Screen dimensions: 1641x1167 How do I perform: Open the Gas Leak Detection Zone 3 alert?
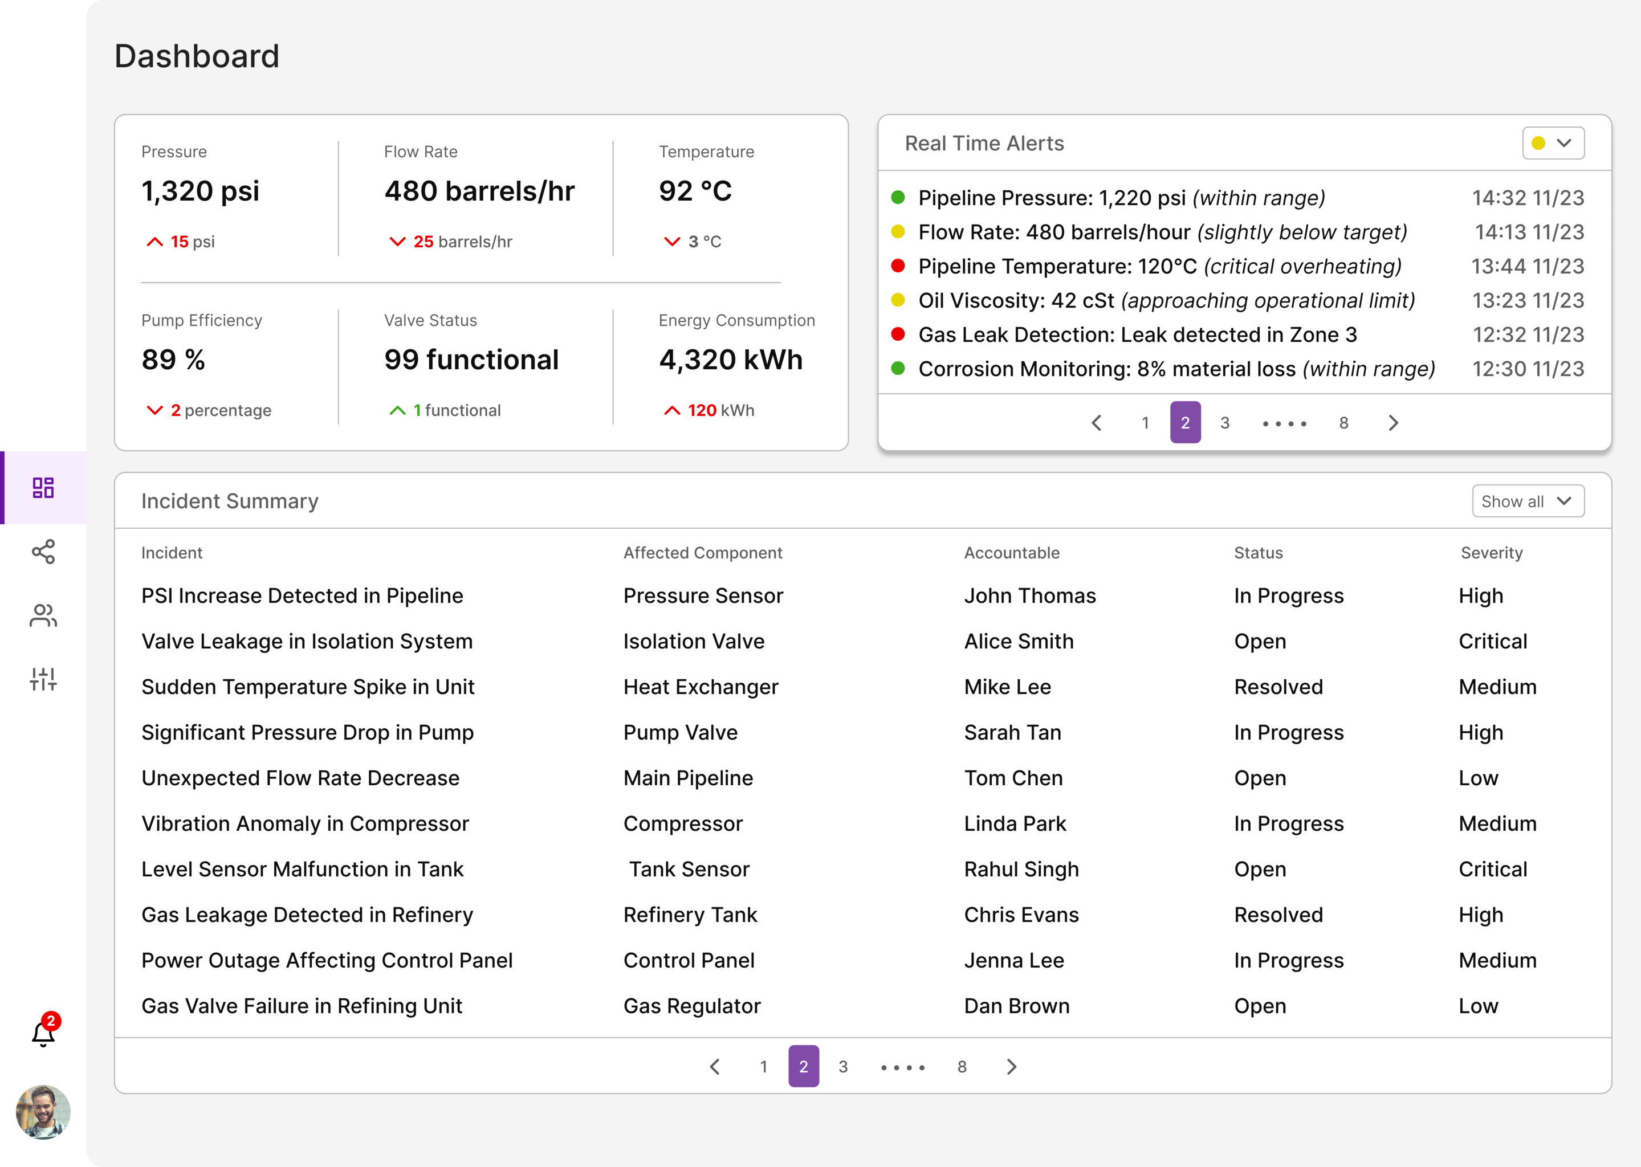1137,335
